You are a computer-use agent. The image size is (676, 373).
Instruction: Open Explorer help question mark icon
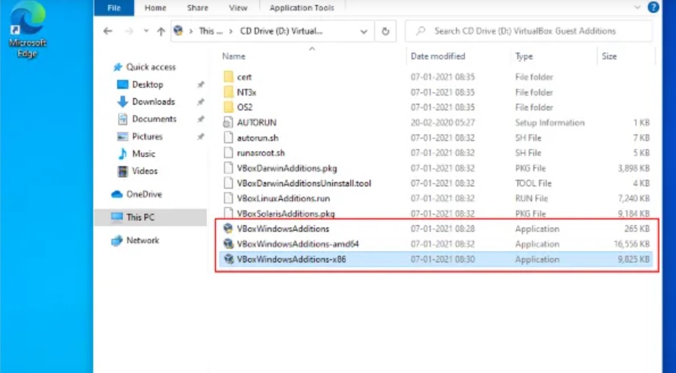[x=653, y=7]
